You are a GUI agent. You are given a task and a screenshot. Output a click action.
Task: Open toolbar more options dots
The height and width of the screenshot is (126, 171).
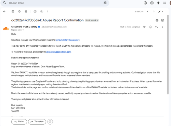48,11
